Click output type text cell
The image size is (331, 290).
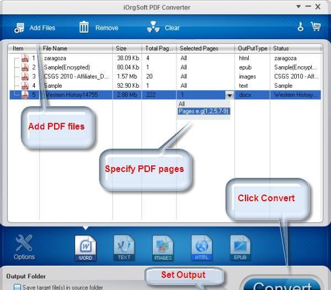coord(243,85)
